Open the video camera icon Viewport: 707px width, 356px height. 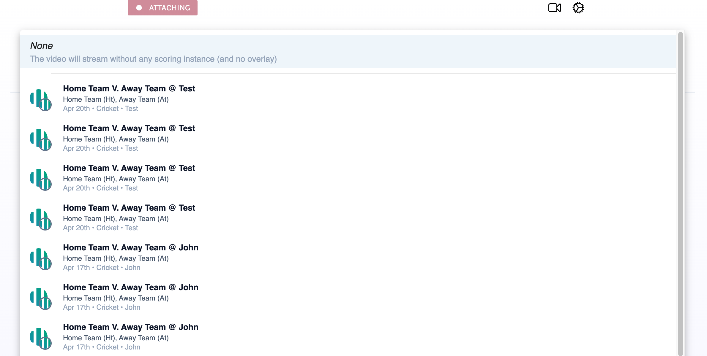pos(554,8)
